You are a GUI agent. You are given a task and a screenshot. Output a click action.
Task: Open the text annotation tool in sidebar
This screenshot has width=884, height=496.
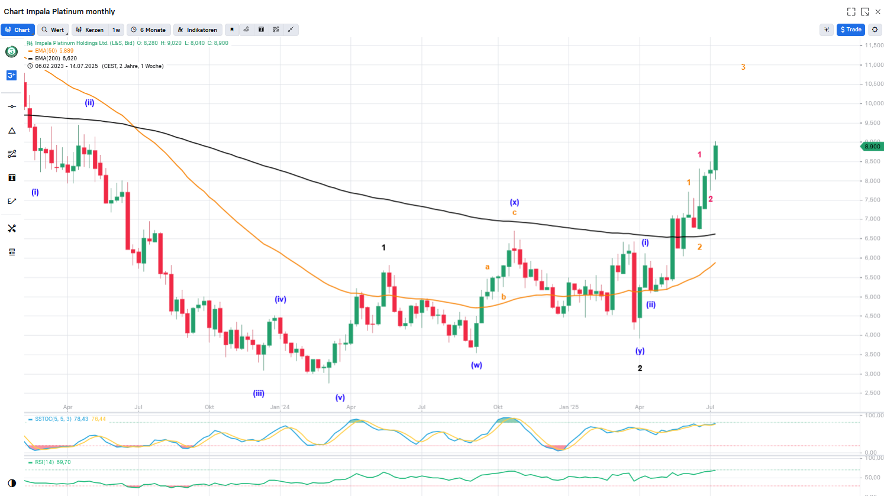click(12, 178)
